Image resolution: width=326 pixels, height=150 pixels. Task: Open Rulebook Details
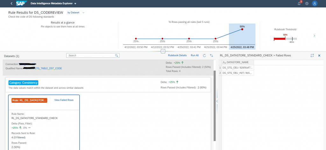tap(177, 55)
